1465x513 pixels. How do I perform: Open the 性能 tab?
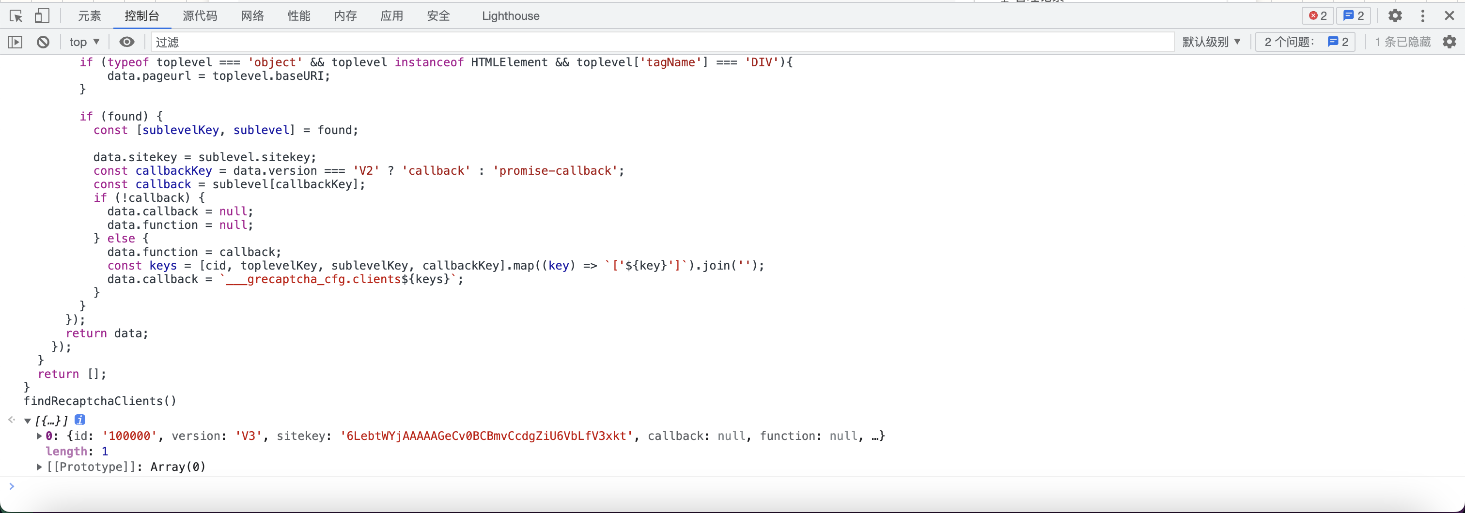299,16
